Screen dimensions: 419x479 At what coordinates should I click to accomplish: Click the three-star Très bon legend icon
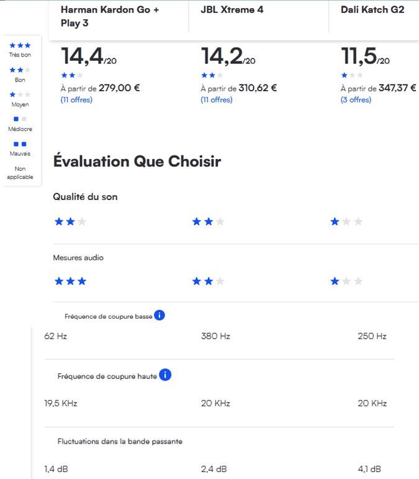coord(20,46)
